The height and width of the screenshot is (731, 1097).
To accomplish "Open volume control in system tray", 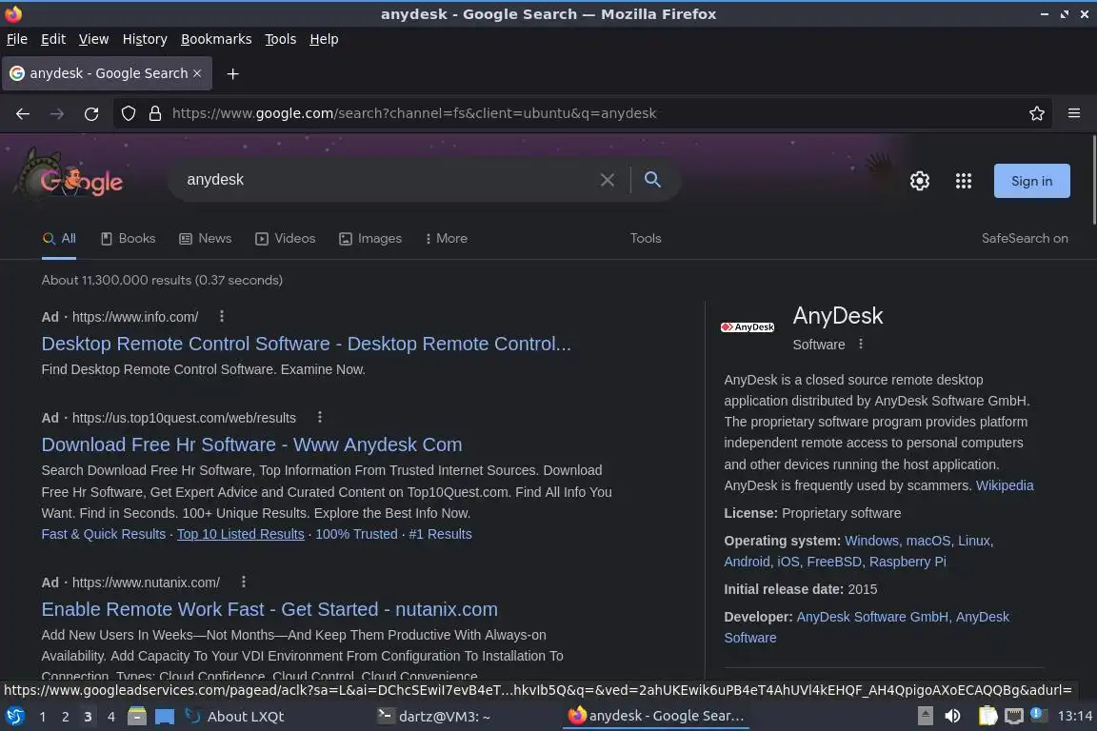I will coord(952,716).
